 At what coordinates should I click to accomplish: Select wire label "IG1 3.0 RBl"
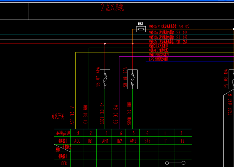click(x=86, y=115)
